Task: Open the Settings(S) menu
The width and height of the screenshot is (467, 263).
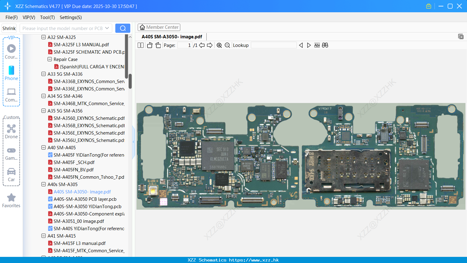Action: tap(71, 17)
